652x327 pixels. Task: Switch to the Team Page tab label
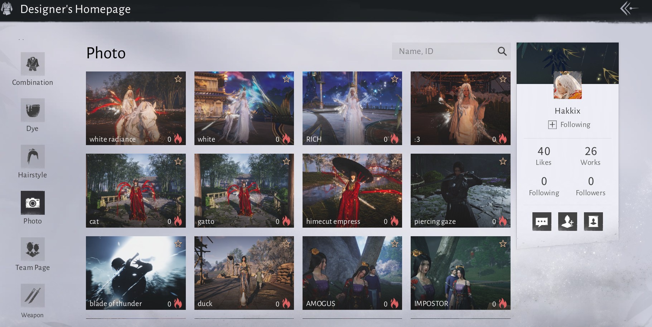click(x=33, y=267)
